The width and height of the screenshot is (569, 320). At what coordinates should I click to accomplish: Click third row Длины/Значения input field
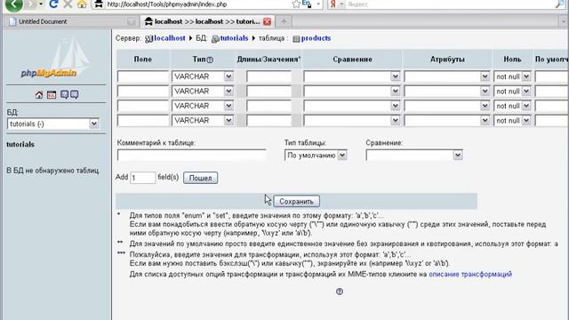pyautogui.click(x=268, y=106)
